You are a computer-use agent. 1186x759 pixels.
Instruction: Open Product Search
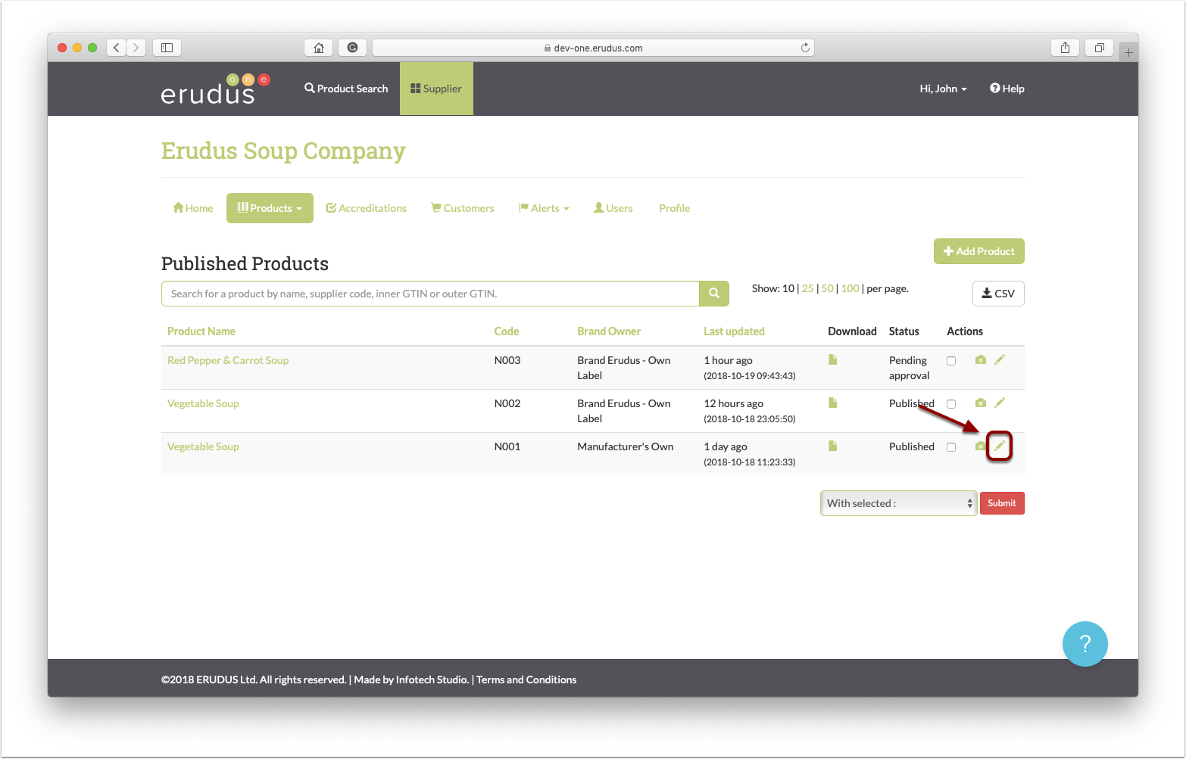346,89
